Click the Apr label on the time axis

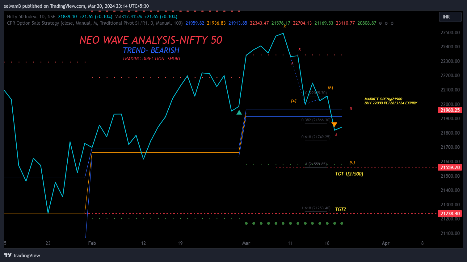point(385,243)
